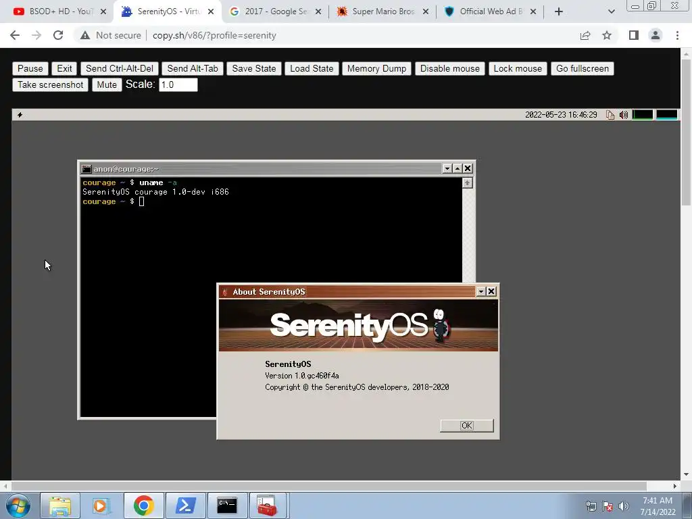The width and height of the screenshot is (692, 519).
Task: Click the About SerenityOS title icon
Action: [225, 292]
